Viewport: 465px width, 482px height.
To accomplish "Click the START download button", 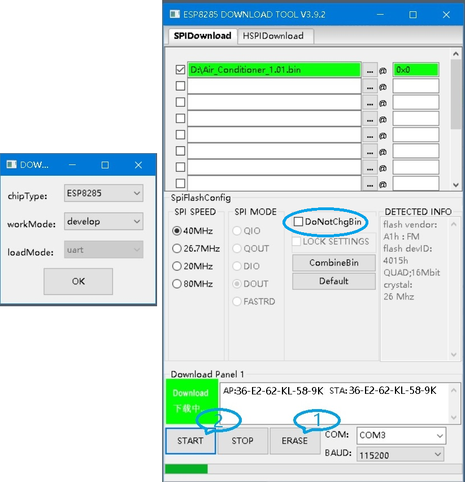I will 190,441.
